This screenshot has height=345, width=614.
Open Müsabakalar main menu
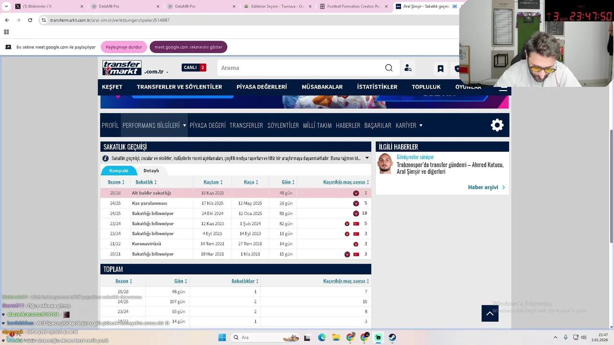pos(322,87)
